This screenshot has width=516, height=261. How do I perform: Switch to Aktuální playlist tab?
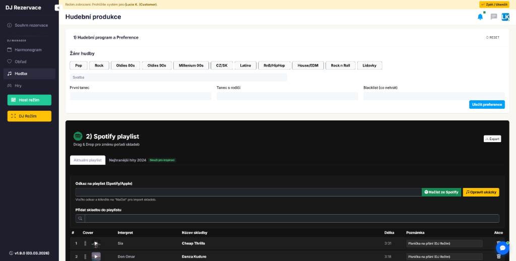[x=88, y=160]
